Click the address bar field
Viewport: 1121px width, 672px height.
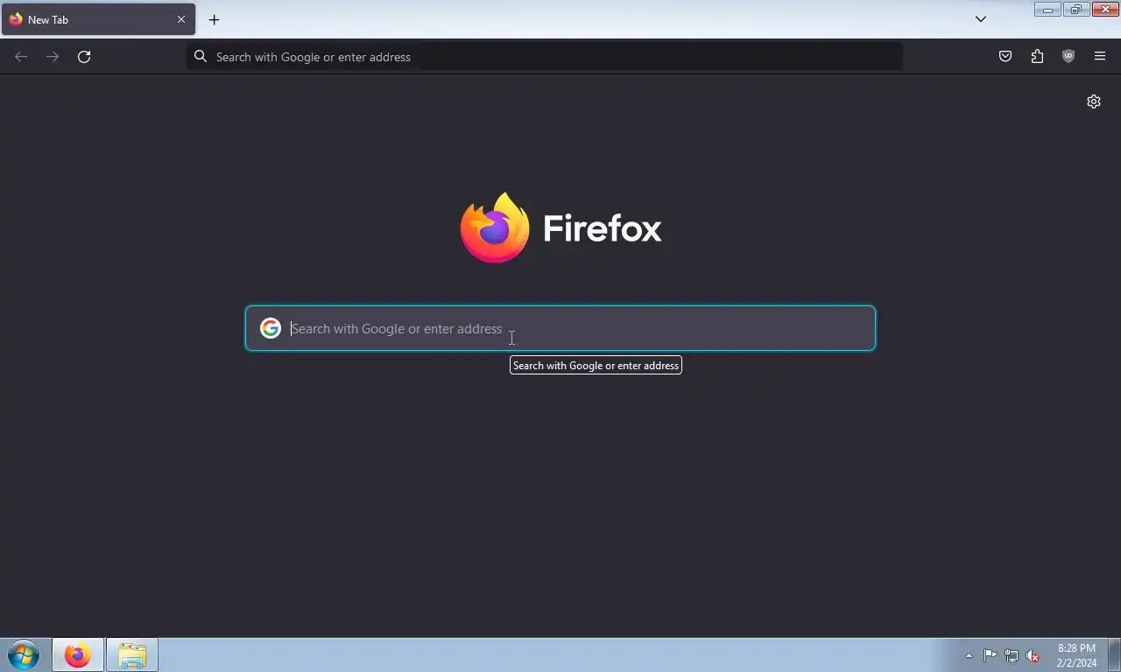pos(545,57)
